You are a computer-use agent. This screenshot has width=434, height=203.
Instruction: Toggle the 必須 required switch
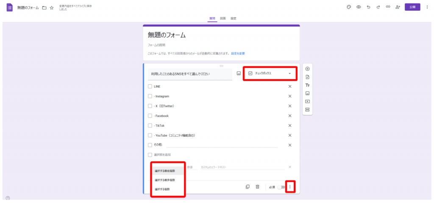tap(280, 187)
